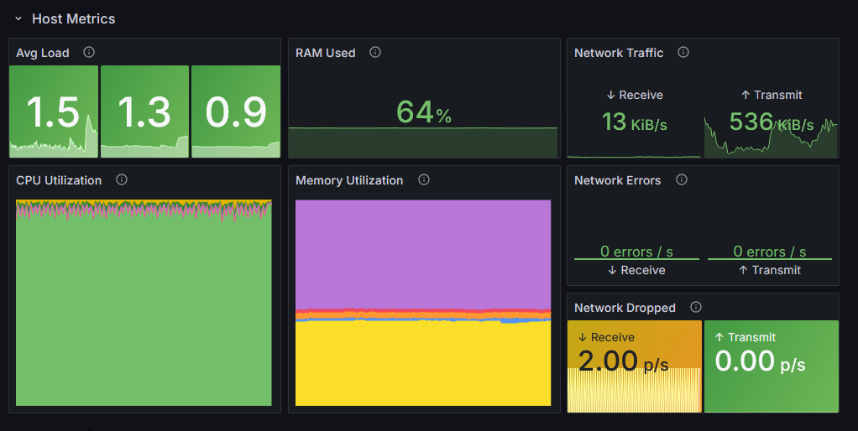The height and width of the screenshot is (431, 858).
Task: Click the Receive 2.00 p/s dropped tile
Action: click(634, 366)
